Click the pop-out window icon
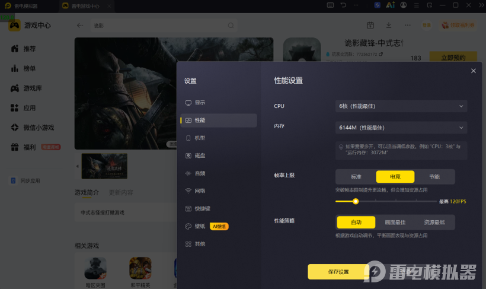The image size is (486, 289). click(x=430, y=5)
